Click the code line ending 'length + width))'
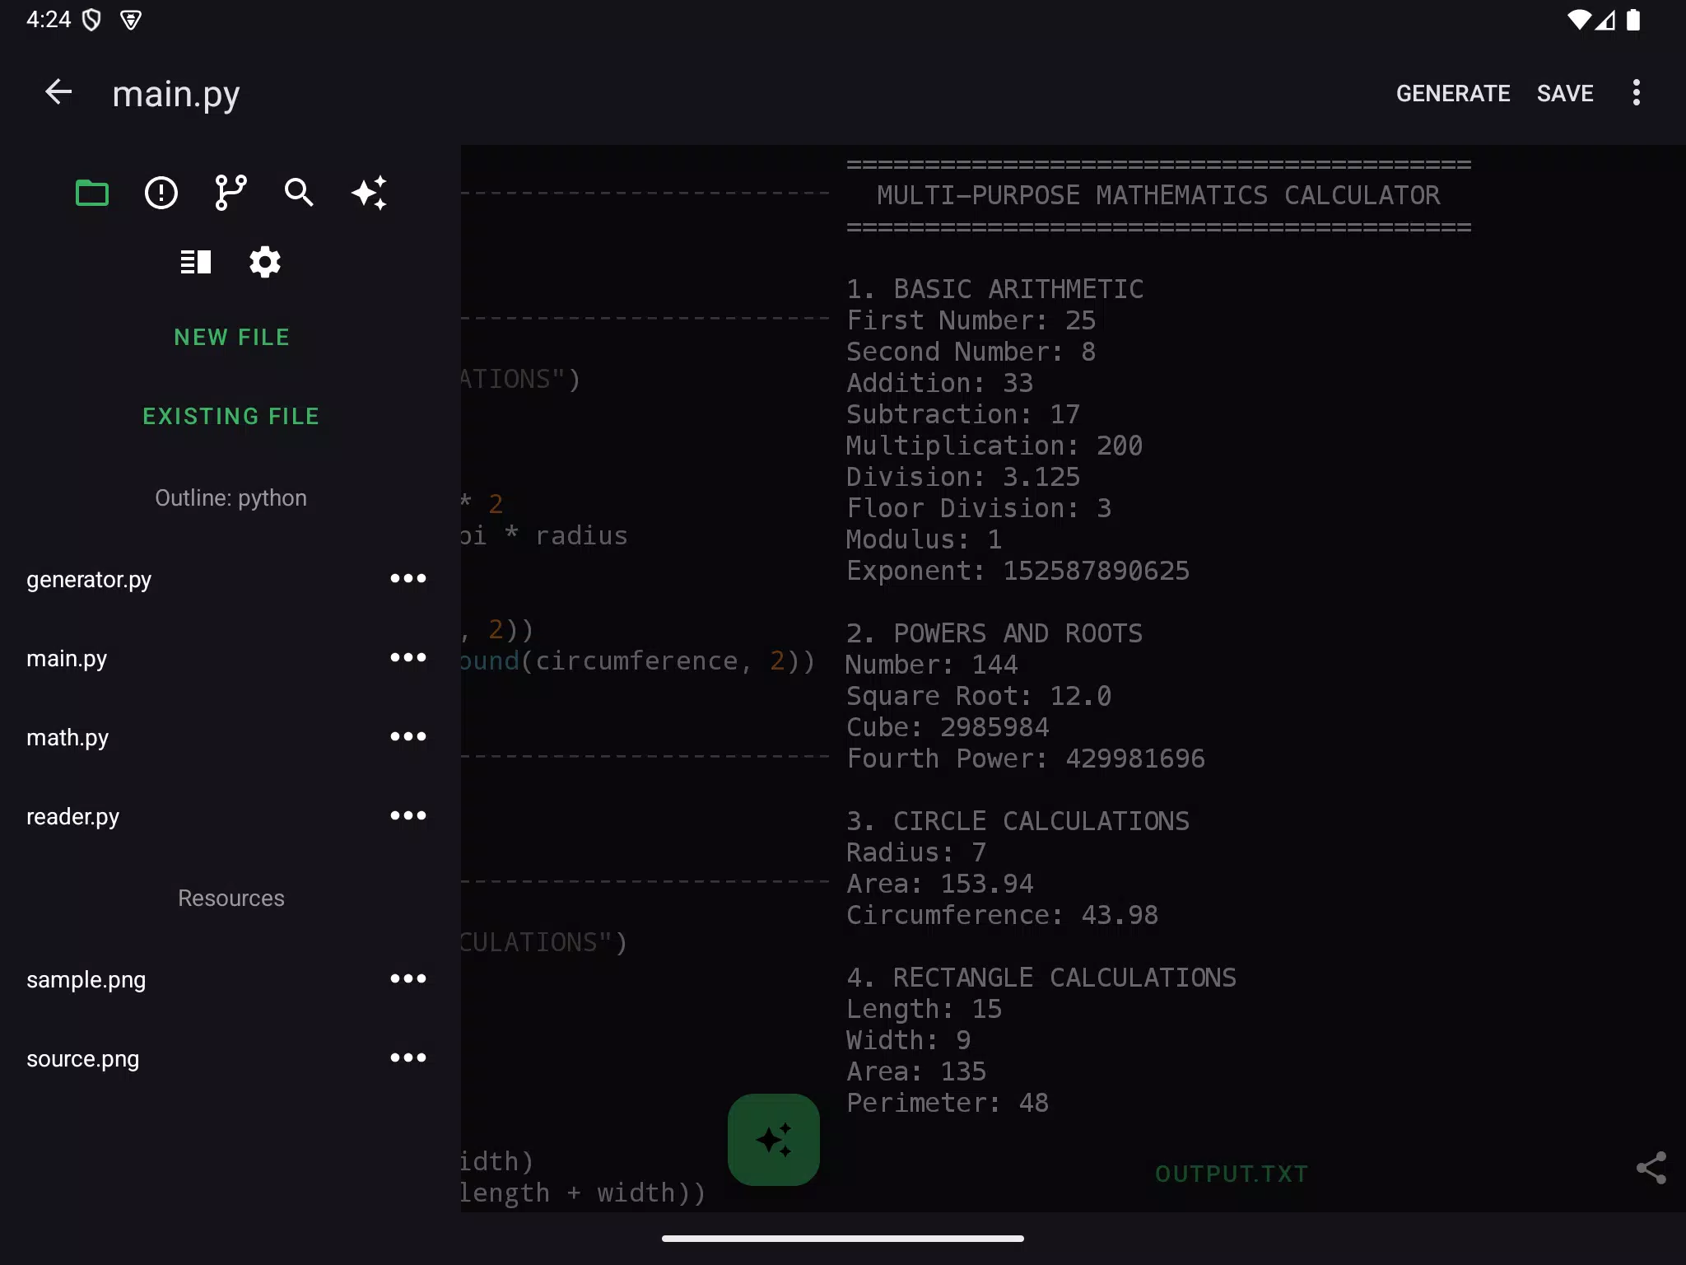Screen dimensions: 1686x1265 pyautogui.click(x=583, y=1193)
